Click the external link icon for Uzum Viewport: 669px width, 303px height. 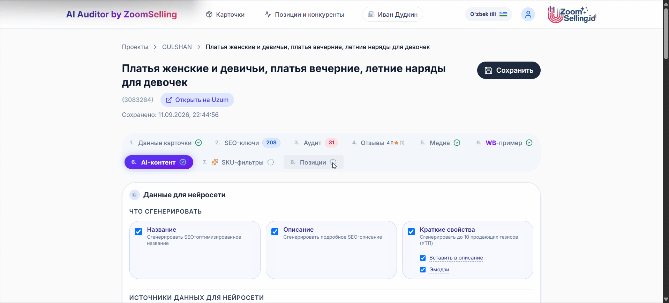click(169, 100)
